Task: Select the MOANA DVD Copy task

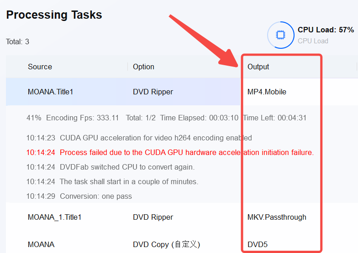Action: [41, 244]
